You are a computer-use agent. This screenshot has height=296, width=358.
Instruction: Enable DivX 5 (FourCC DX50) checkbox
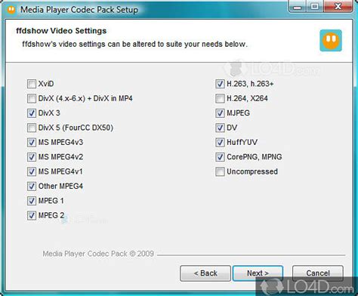[32, 128]
